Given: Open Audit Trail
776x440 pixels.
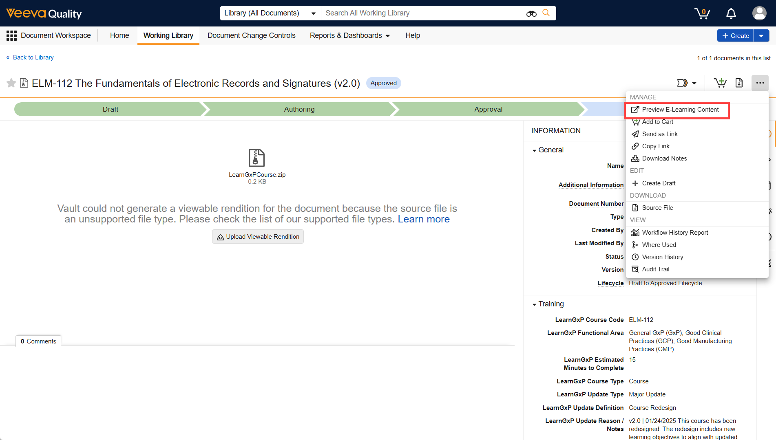Looking at the screenshot, I should click(x=656, y=269).
